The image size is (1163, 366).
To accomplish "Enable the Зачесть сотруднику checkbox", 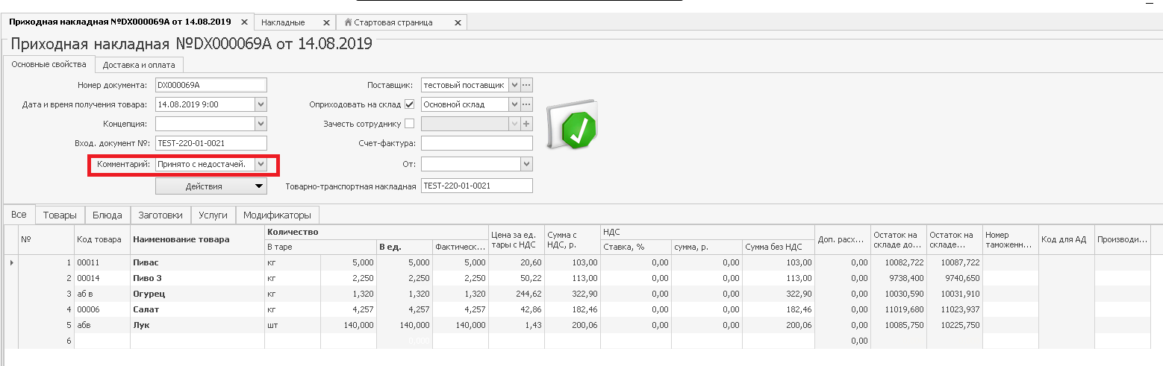I will point(409,124).
